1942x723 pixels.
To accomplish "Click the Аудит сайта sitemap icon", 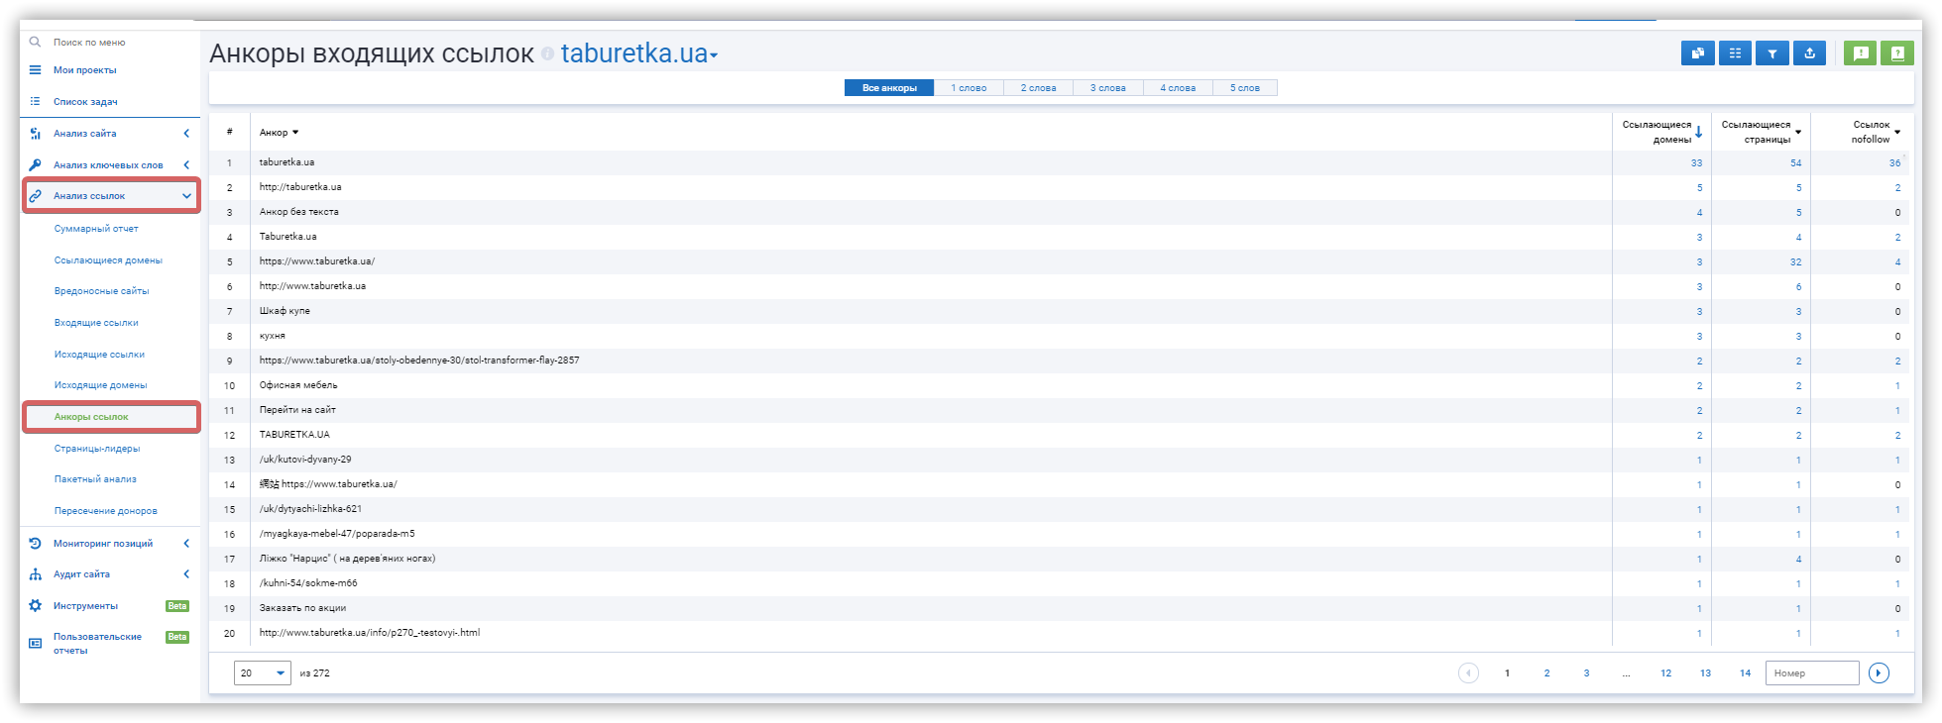I will [35, 574].
